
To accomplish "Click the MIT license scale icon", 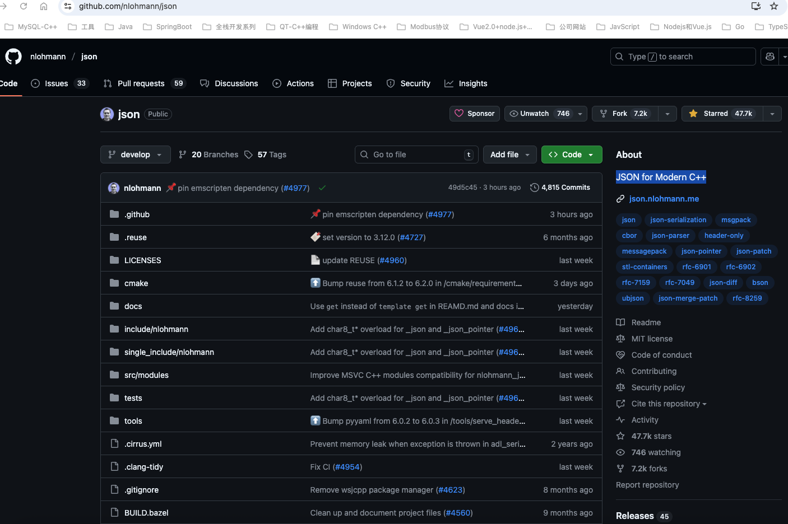I will pos(620,339).
